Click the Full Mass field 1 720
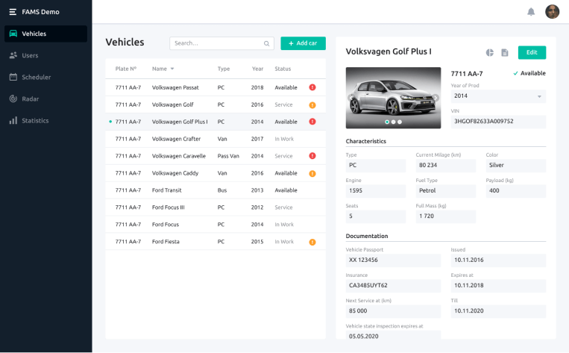The width and height of the screenshot is (569, 353). tap(445, 216)
